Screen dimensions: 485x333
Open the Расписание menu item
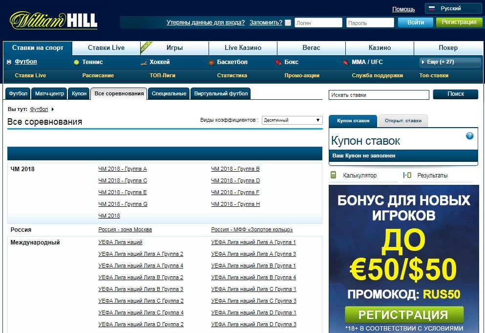pos(98,76)
